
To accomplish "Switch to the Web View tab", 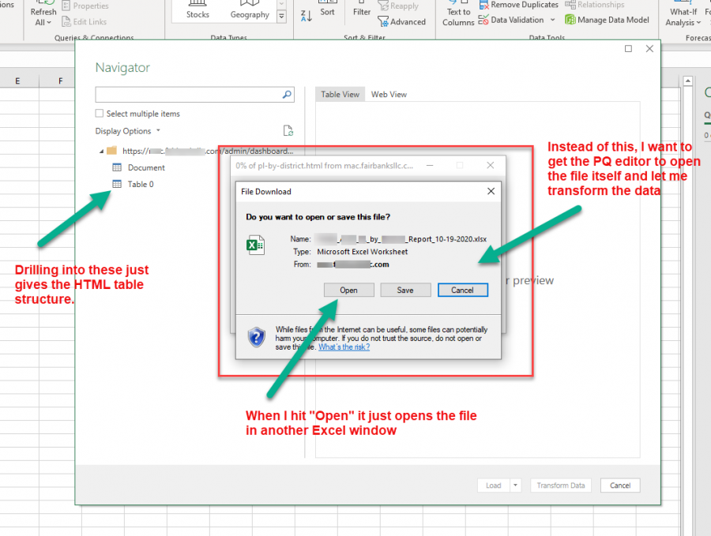I will coord(389,94).
